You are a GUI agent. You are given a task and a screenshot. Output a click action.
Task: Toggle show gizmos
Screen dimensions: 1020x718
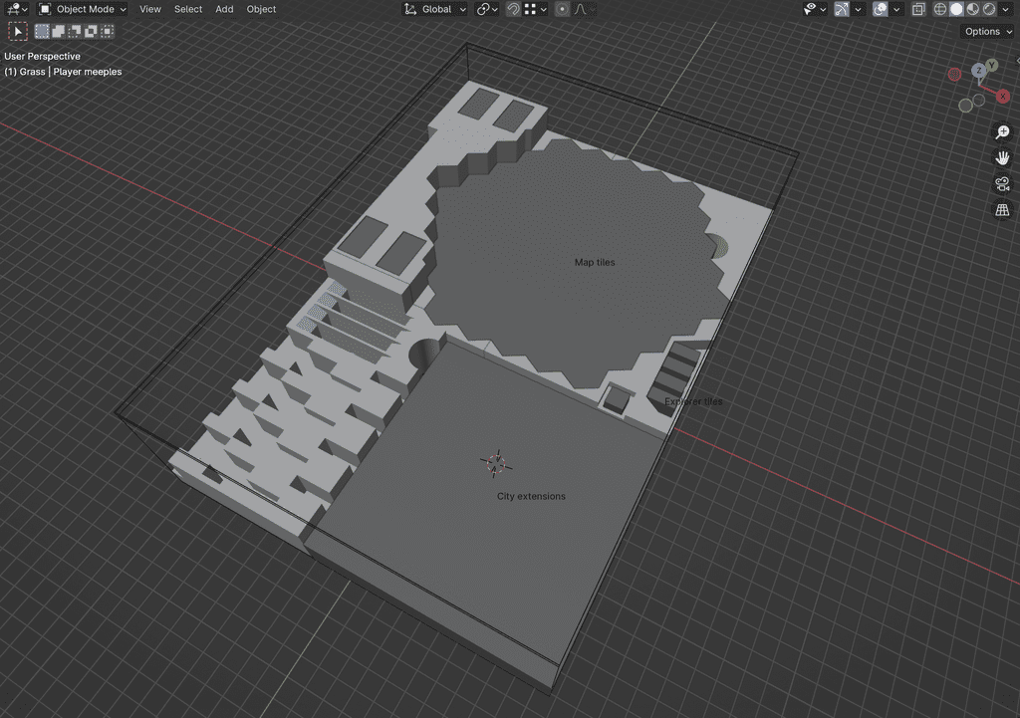click(842, 9)
